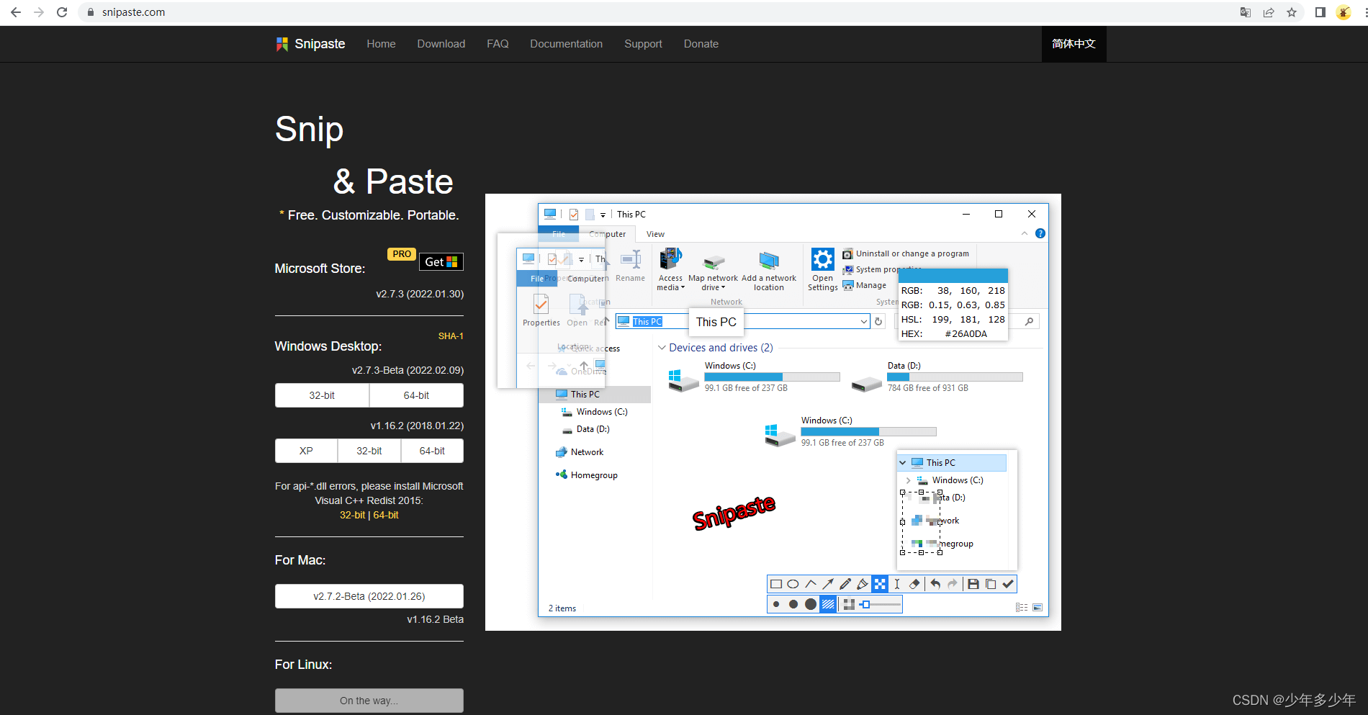Choose the large dot brush size
This screenshot has width=1368, height=715.
[811, 604]
